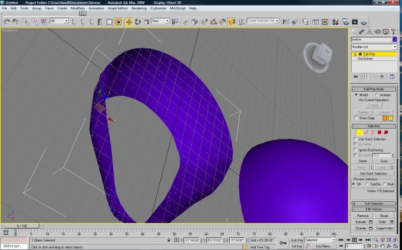Toggle the selection lock padlock icon

click(168, 240)
